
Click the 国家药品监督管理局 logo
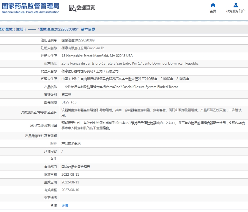31,8
